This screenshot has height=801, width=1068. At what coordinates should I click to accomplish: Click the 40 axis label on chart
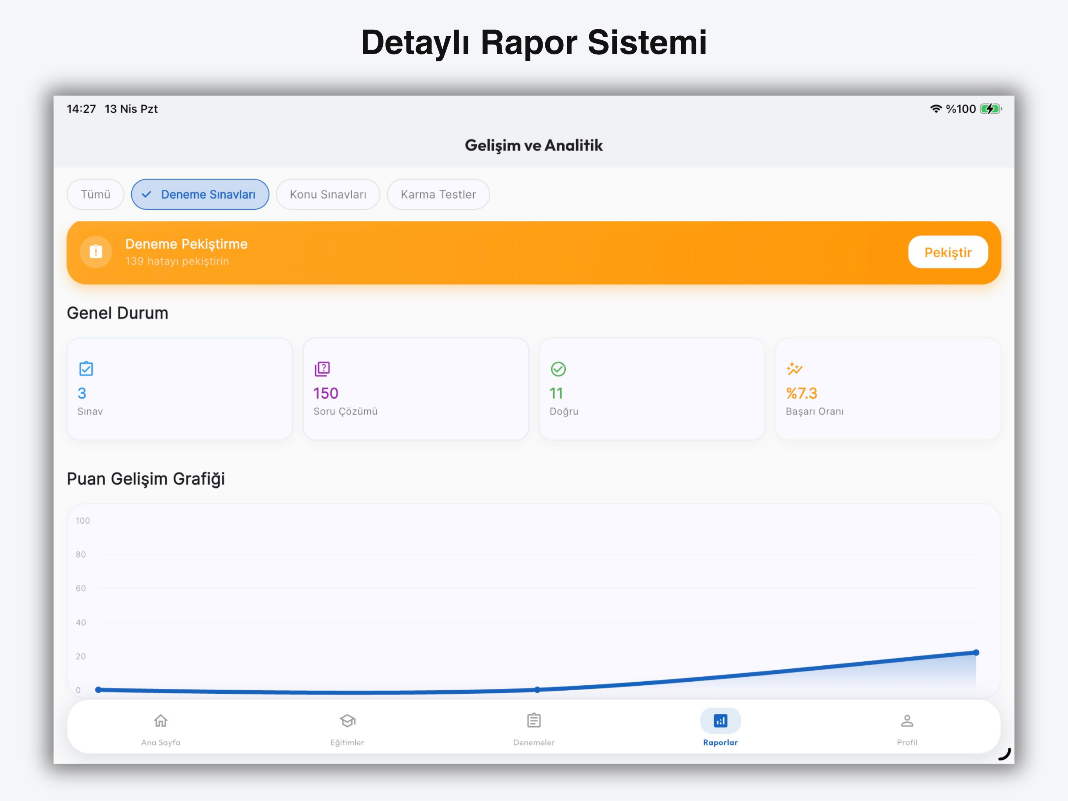click(x=81, y=623)
